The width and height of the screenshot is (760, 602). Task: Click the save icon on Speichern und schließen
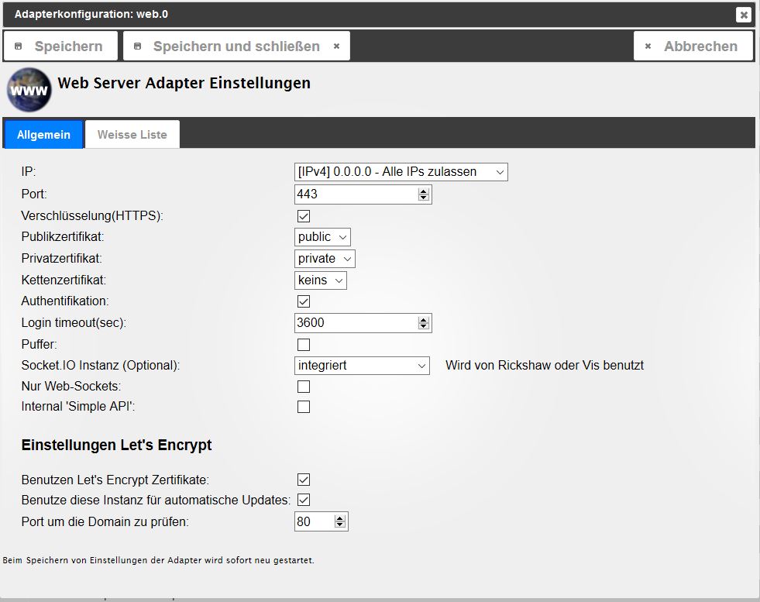pyautogui.click(x=138, y=46)
